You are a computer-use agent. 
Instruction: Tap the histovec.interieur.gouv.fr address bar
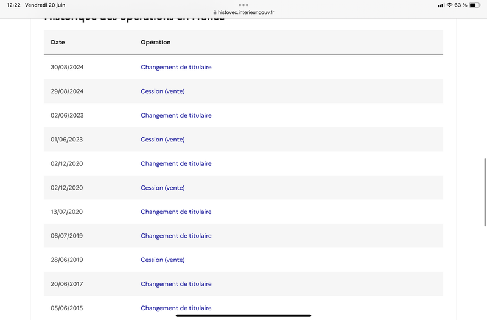(243, 12)
